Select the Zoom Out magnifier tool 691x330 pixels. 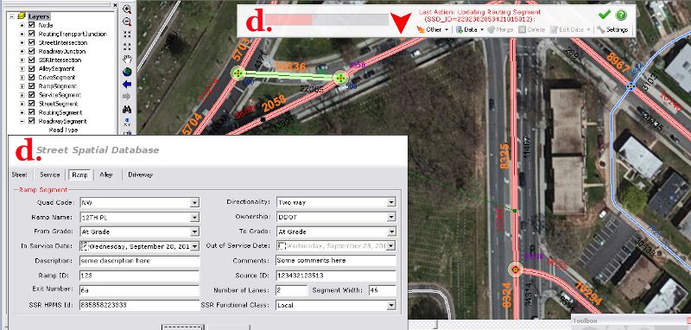pos(127,22)
